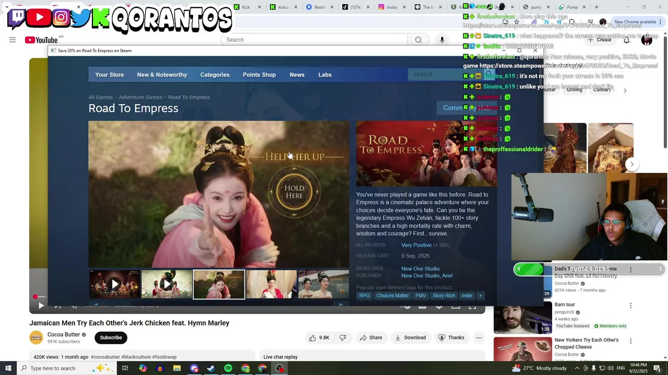Open Spotify from the taskbar
The image size is (668, 375).
(x=228, y=368)
